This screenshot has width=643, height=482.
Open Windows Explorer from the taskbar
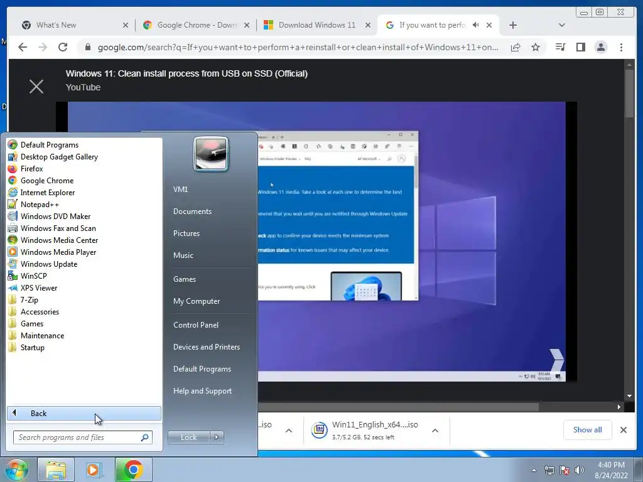coord(56,469)
